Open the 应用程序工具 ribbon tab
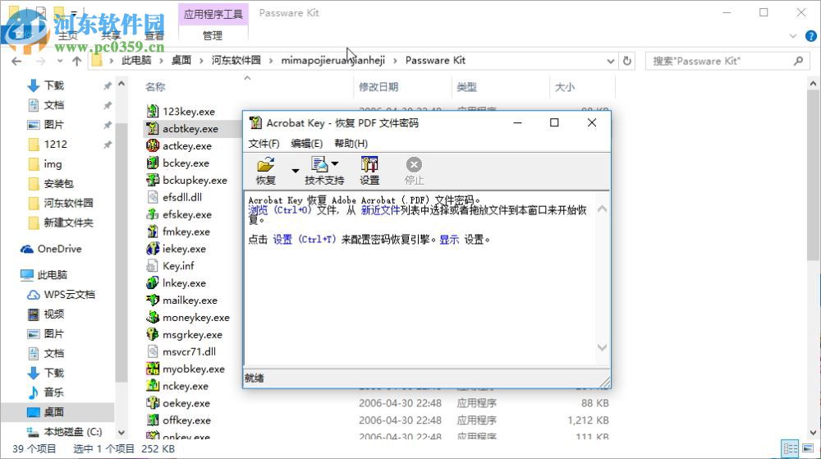821x459 pixels. click(213, 14)
